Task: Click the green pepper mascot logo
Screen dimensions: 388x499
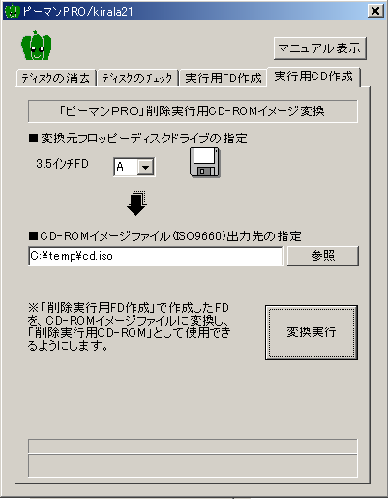Action: (x=37, y=46)
